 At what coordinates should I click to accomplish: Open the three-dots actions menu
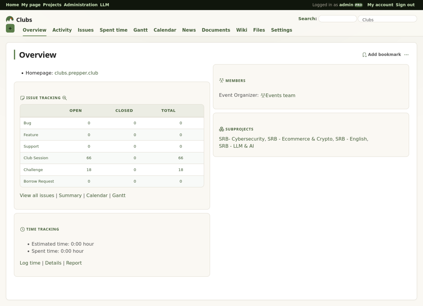[x=406, y=55]
